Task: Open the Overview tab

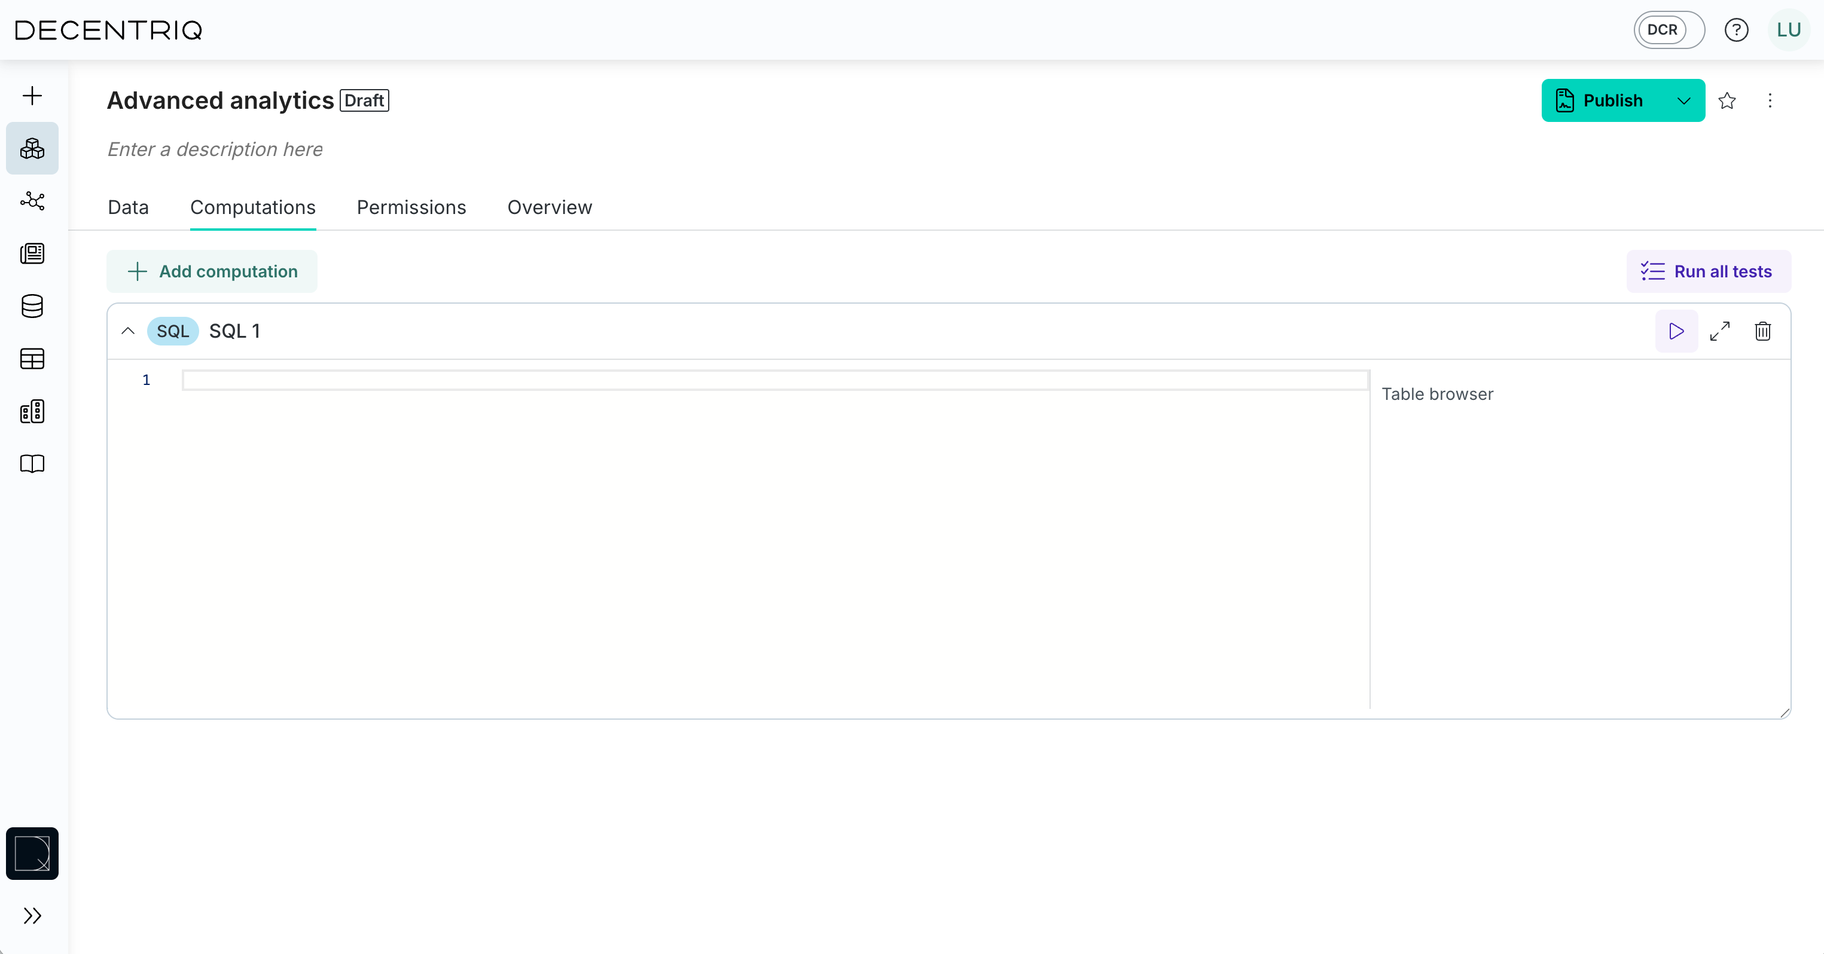Action: pos(549,207)
